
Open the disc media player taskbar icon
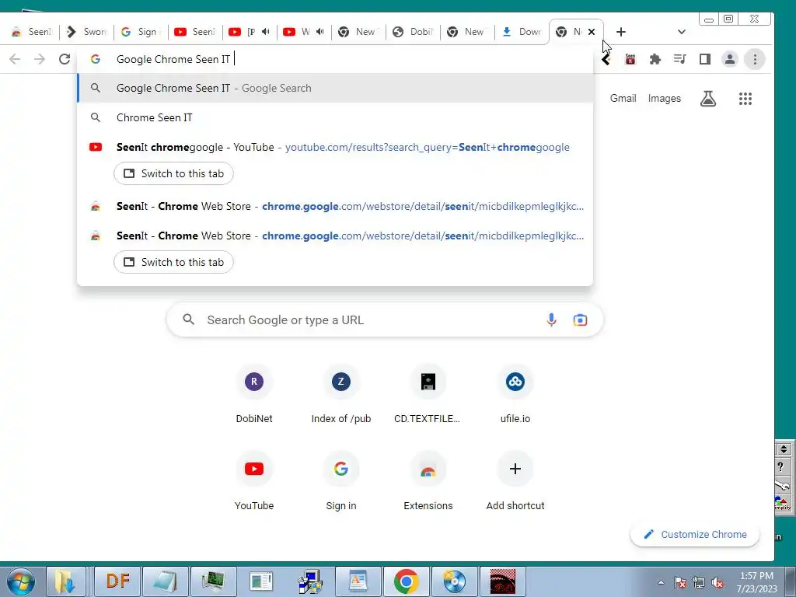454,581
